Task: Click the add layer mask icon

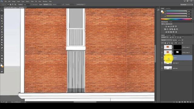Action: pyautogui.click(x=179, y=102)
